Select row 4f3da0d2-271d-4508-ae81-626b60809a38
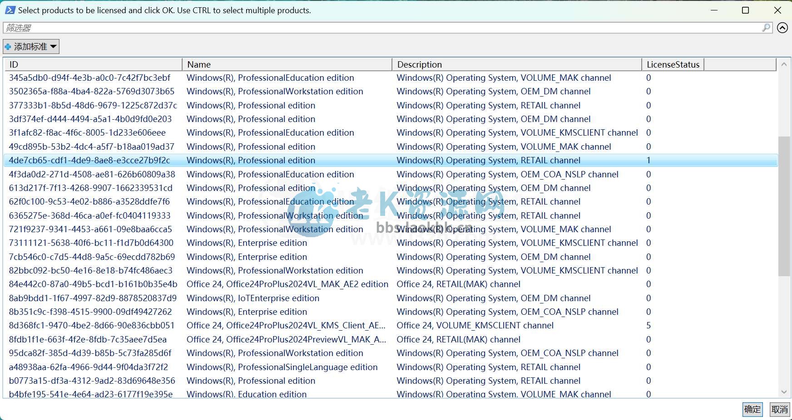 (x=391, y=174)
